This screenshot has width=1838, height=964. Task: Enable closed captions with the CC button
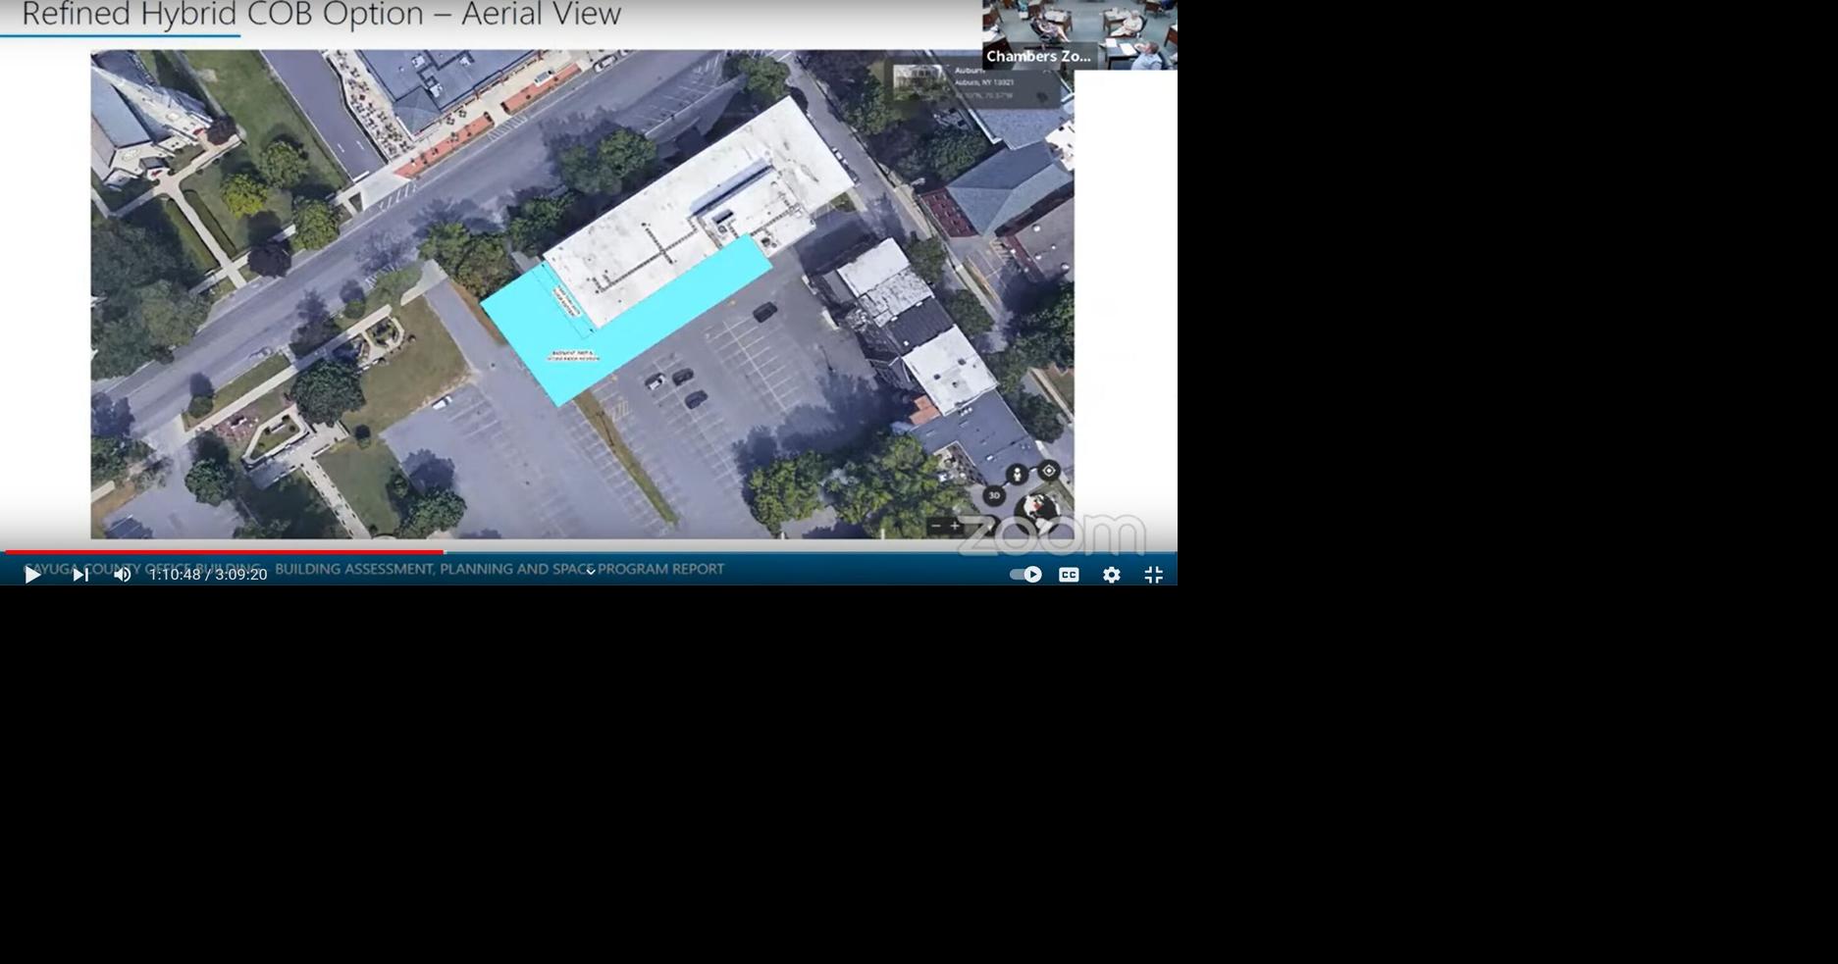tap(1069, 575)
